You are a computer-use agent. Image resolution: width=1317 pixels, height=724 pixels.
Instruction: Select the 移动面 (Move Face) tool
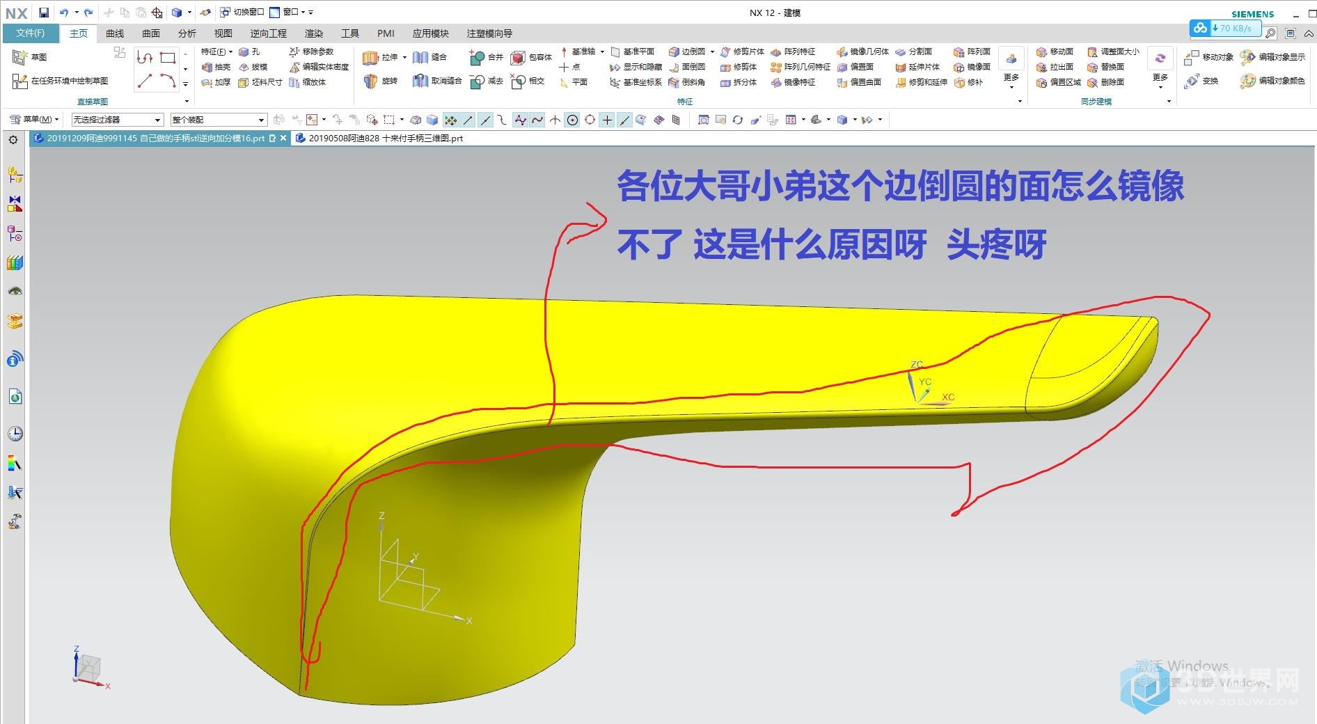coord(1055,52)
